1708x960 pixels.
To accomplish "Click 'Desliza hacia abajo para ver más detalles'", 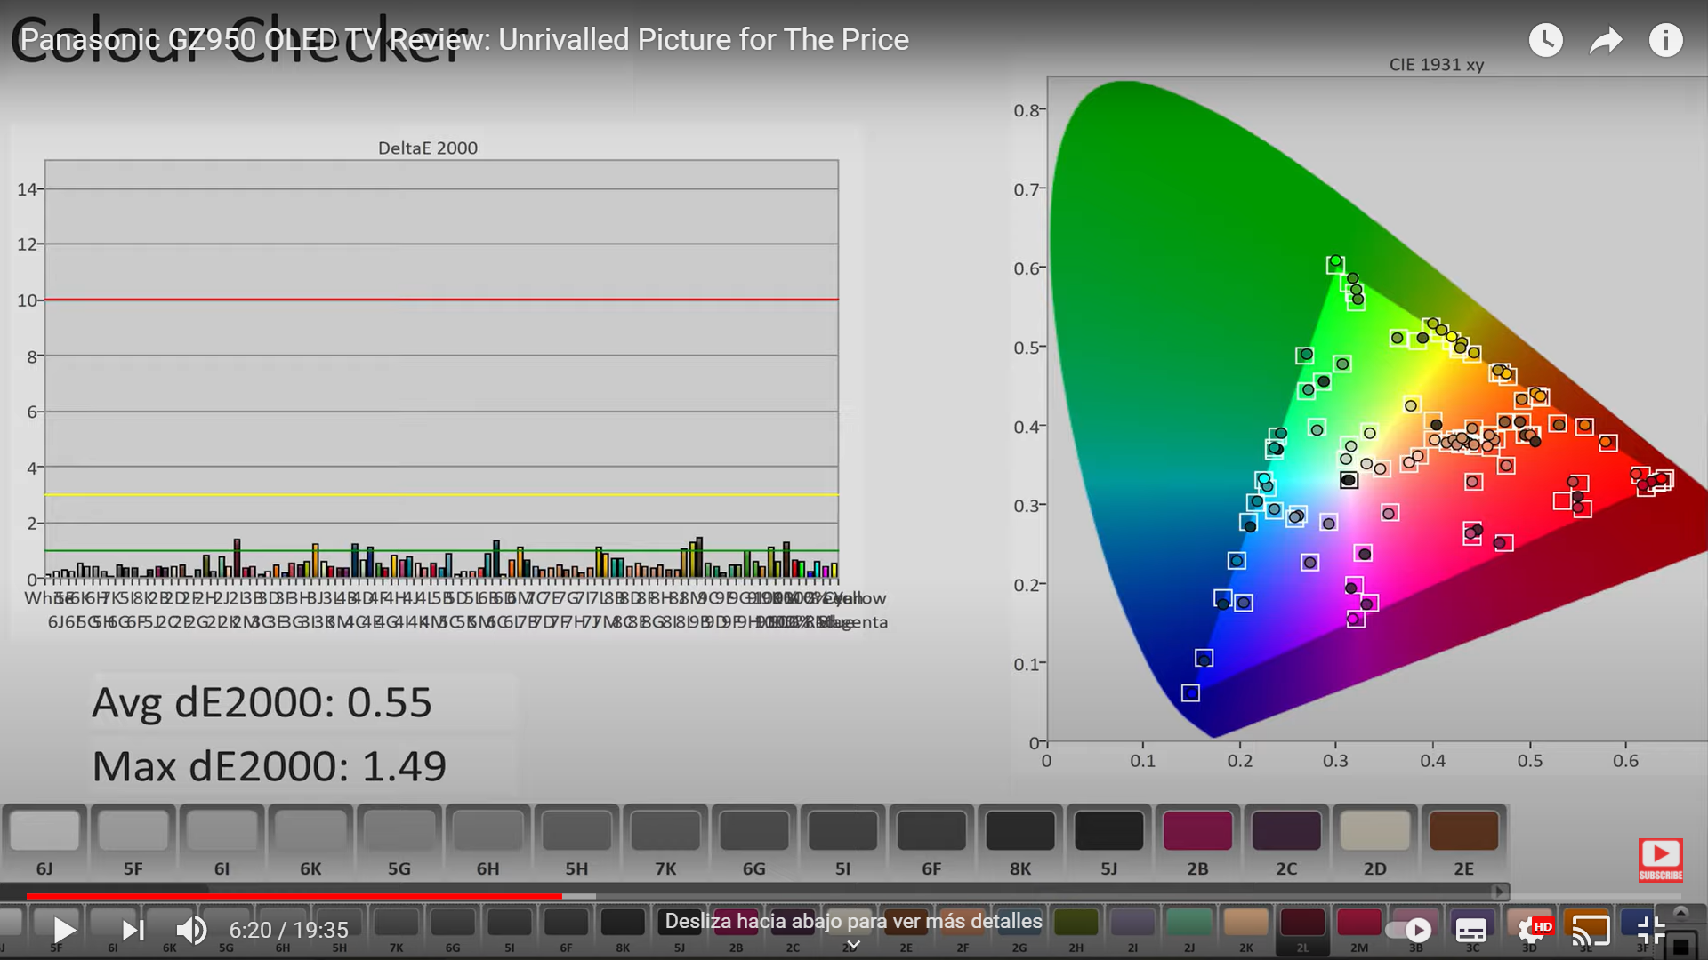I will pyautogui.click(x=853, y=921).
